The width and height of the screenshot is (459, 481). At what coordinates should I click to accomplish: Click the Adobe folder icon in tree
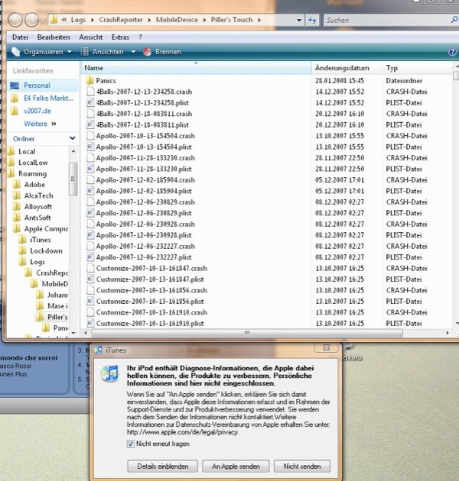(17, 185)
